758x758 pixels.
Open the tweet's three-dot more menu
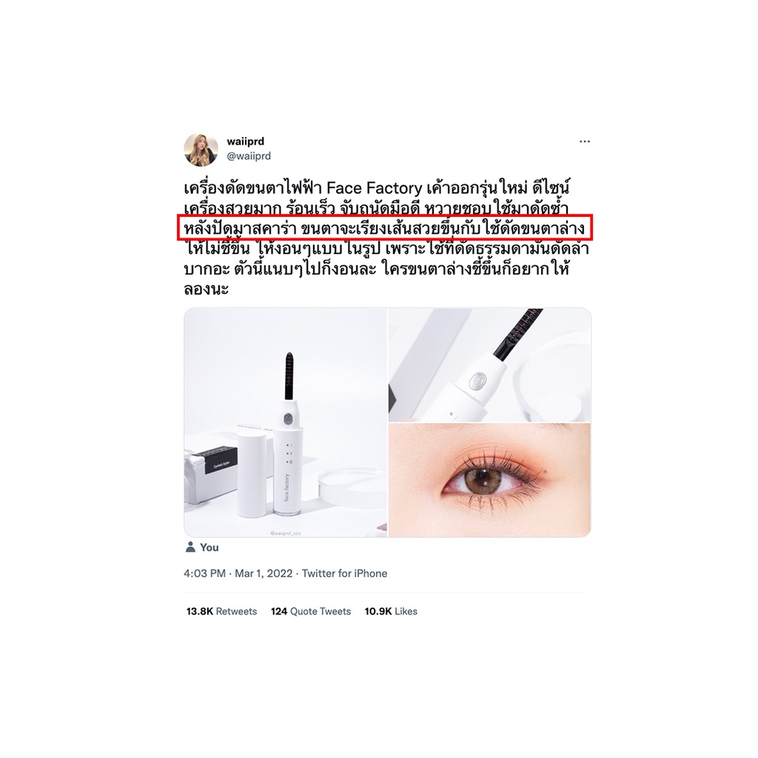coord(585,141)
